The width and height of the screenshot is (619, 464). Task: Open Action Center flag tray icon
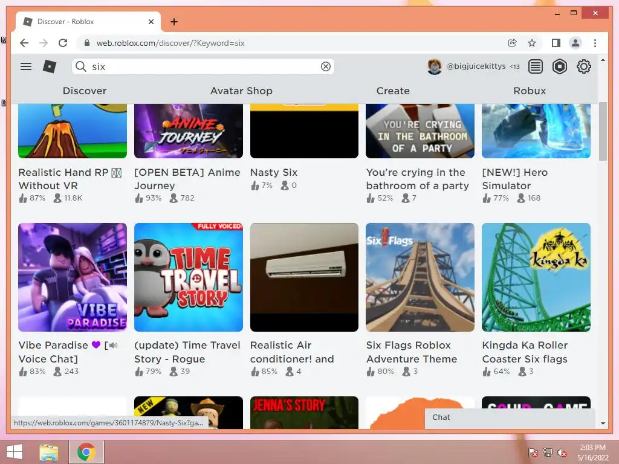pyautogui.click(x=533, y=453)
